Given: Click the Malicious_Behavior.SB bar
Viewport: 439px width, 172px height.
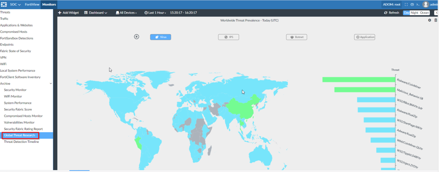Looking at the screenshot, I should point(365,90).
